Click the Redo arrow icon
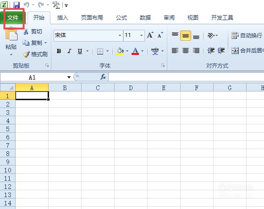This screenshot has width=264, height=209. pyautogui.click(x=41, y=5)
